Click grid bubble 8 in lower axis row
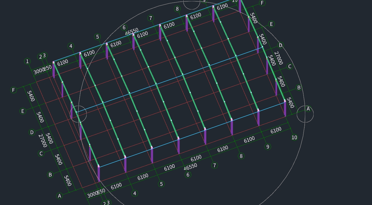 241,156
